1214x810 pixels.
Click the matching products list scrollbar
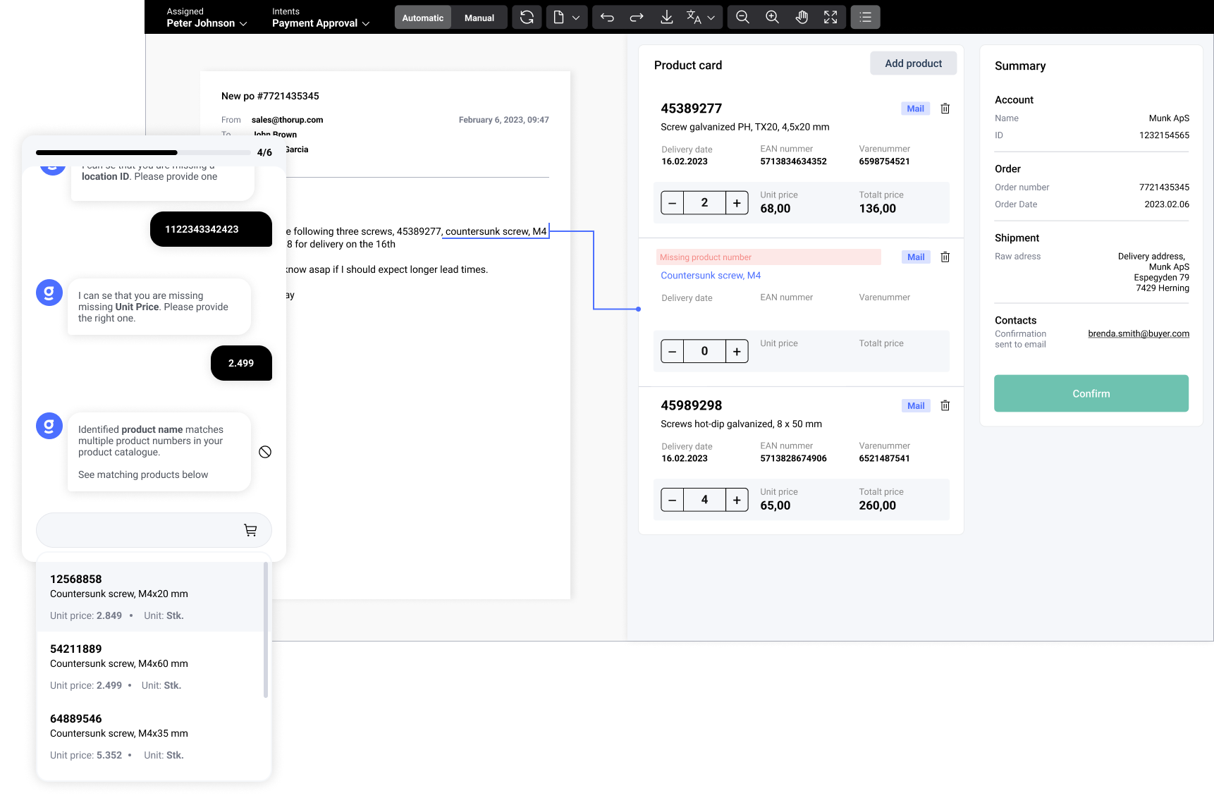point(266,630)
